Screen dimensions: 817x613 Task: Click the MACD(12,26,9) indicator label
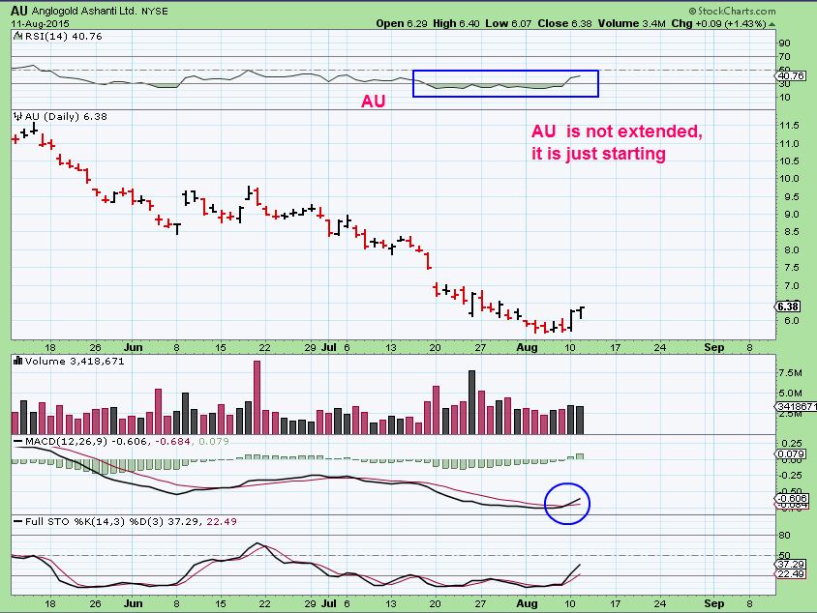coord(66,441)
